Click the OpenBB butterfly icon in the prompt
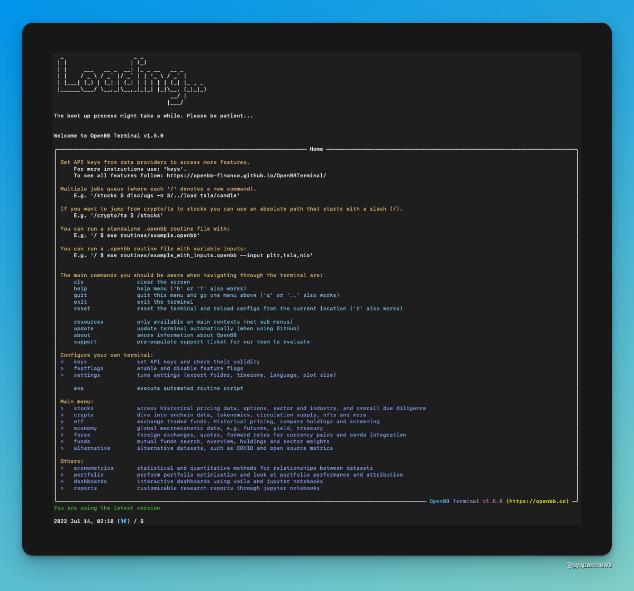This screenshot has height=591, width=634. coord(123,521)
